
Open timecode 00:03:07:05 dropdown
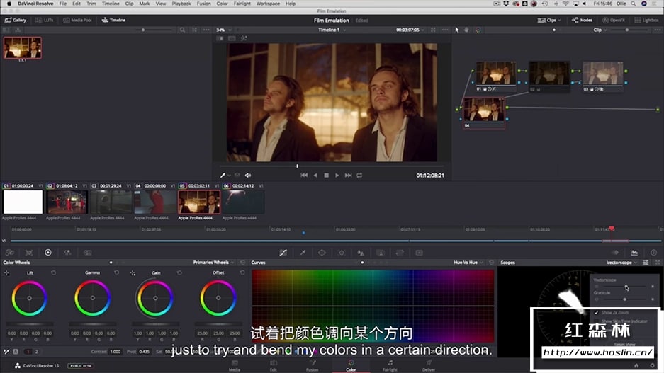pyautogui.click(x=410, y=30)
